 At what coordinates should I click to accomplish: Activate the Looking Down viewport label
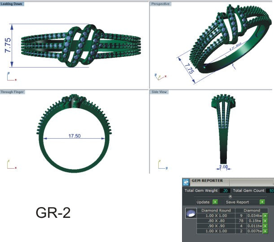12,4
